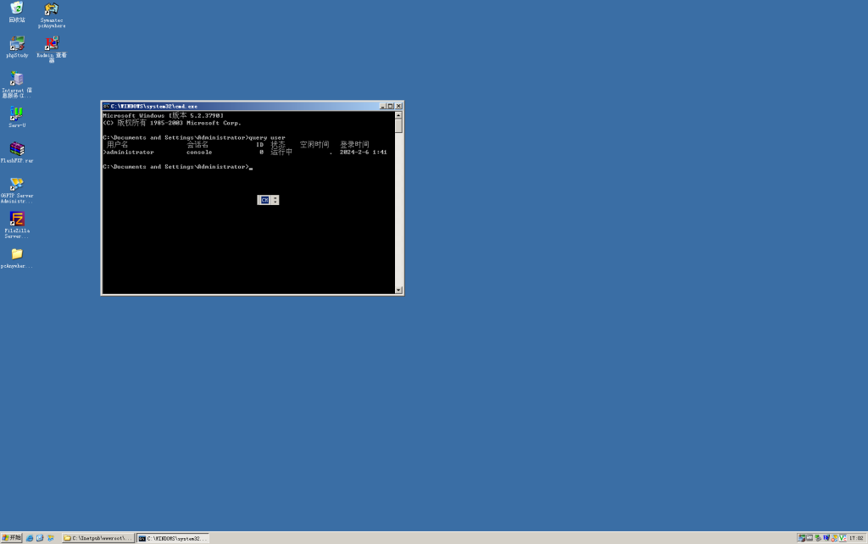Launch FileZilla Server desktop shortcut
Viewport: 868px width, 544px height.
point(17,219)
